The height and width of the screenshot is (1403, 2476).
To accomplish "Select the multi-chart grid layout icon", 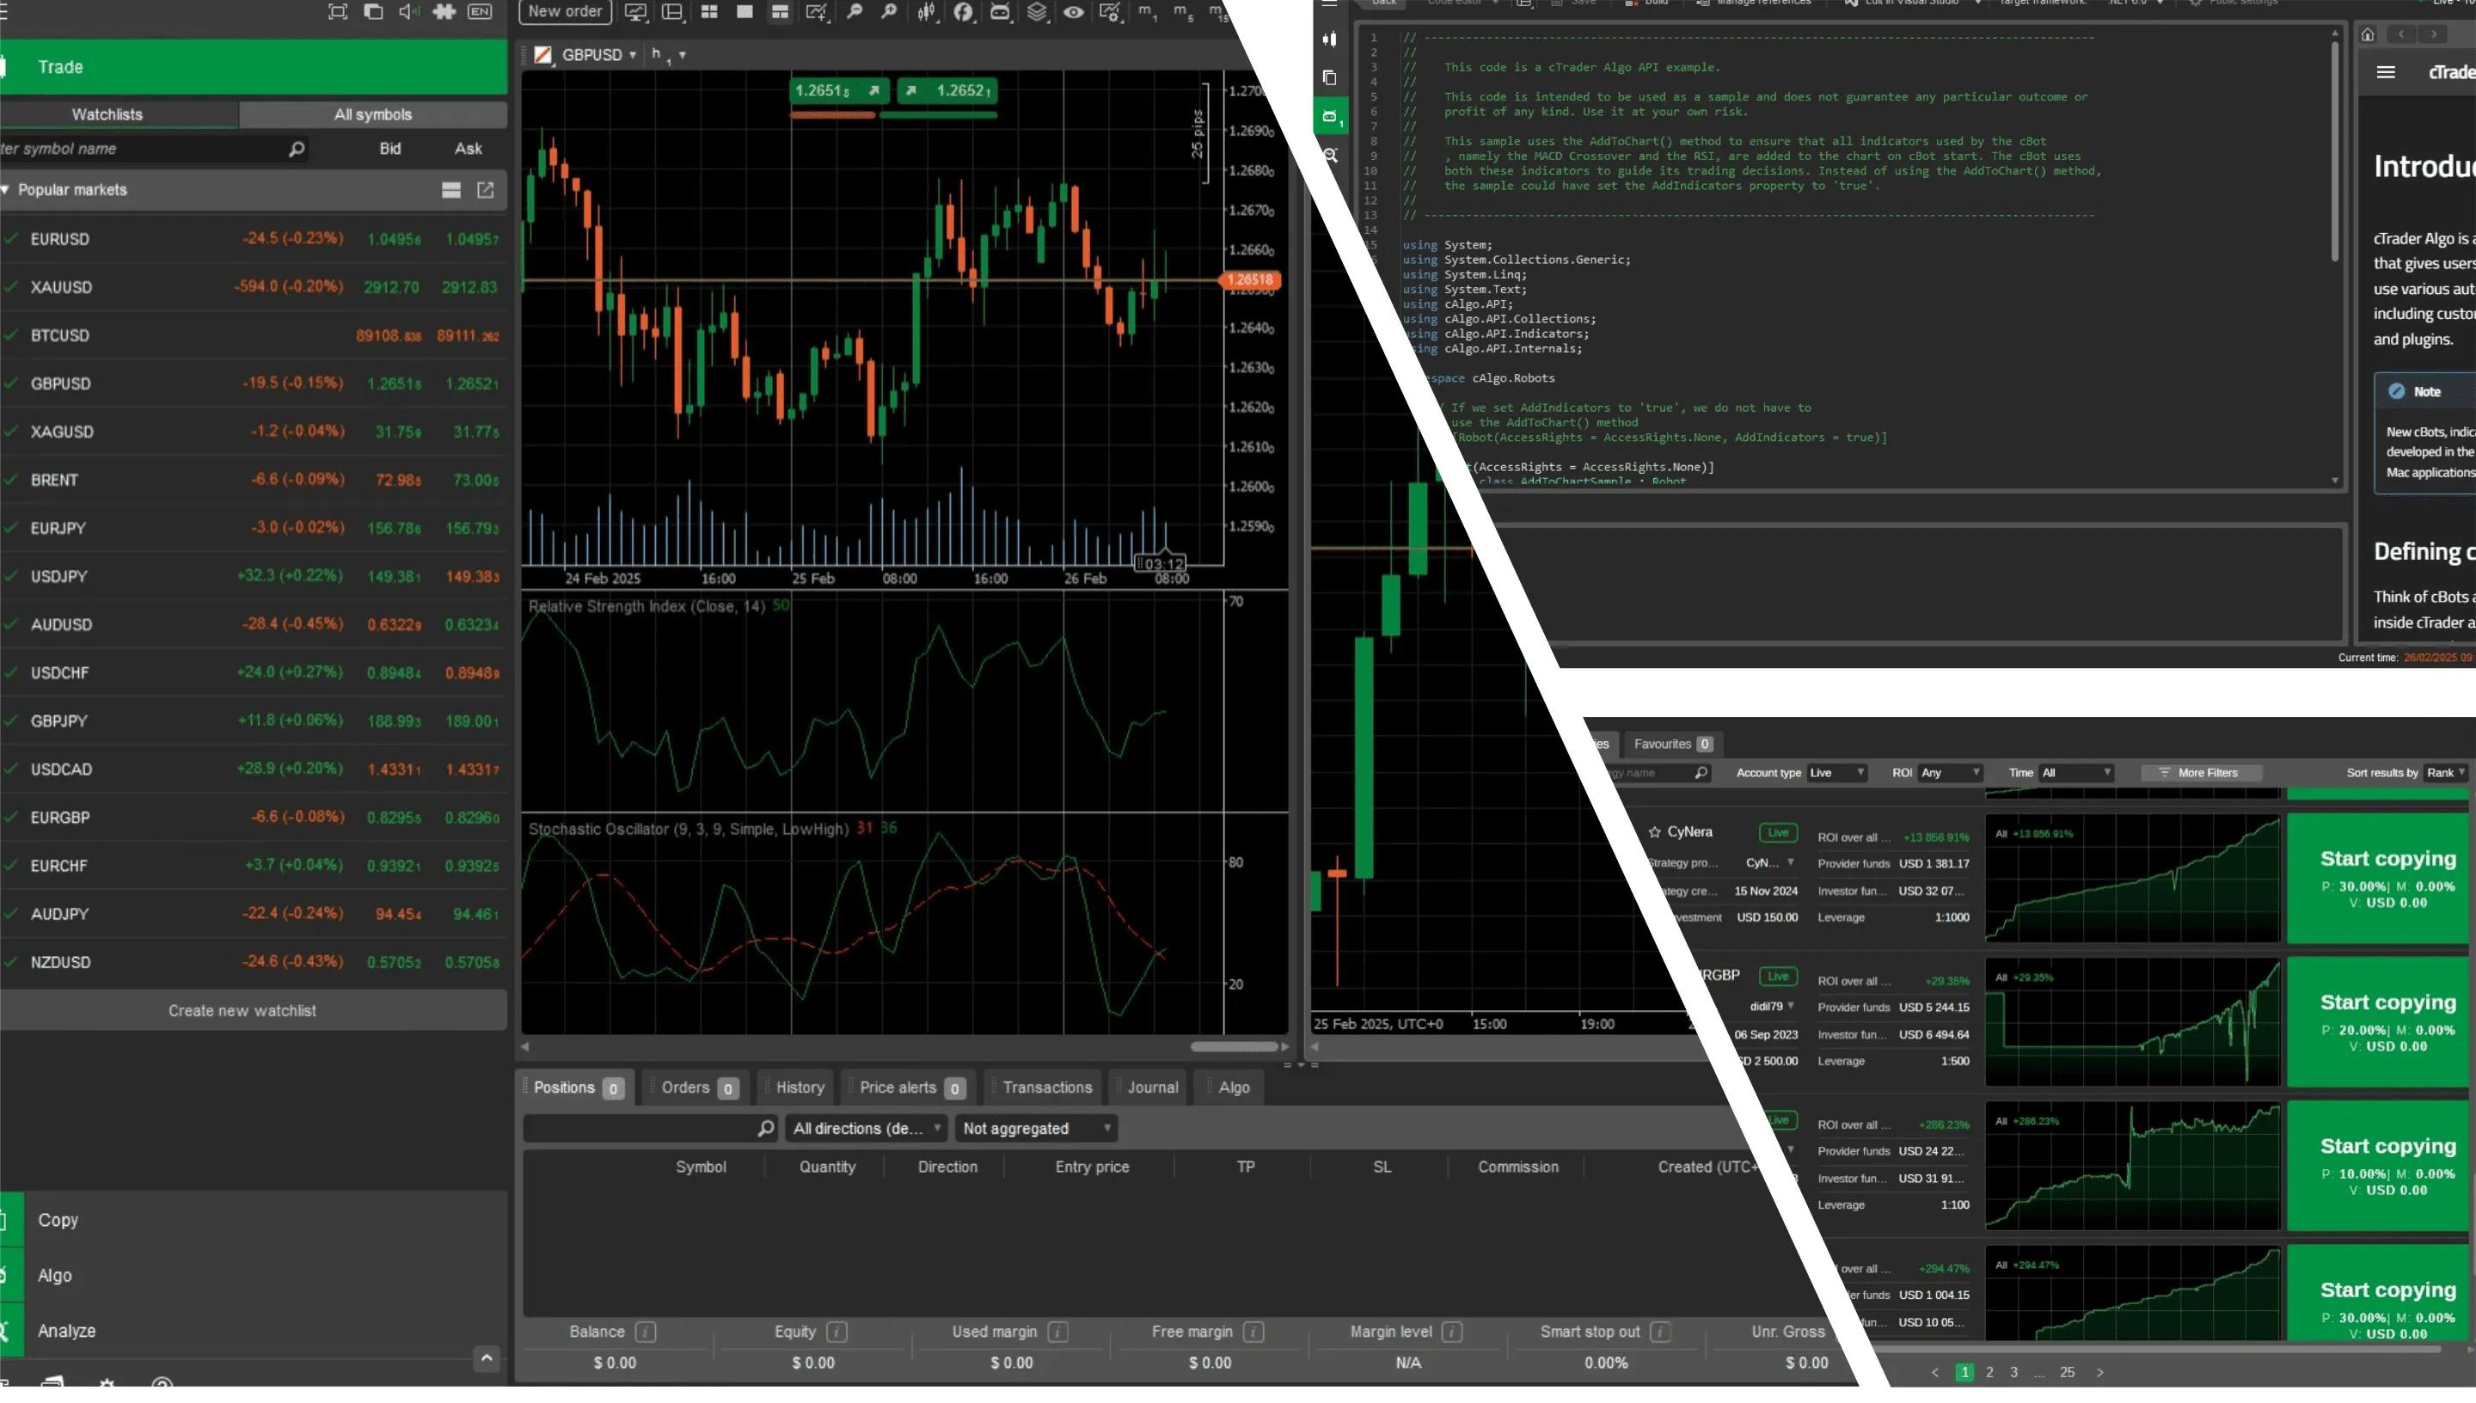I will pyautogui.click(x=709, y=11).
